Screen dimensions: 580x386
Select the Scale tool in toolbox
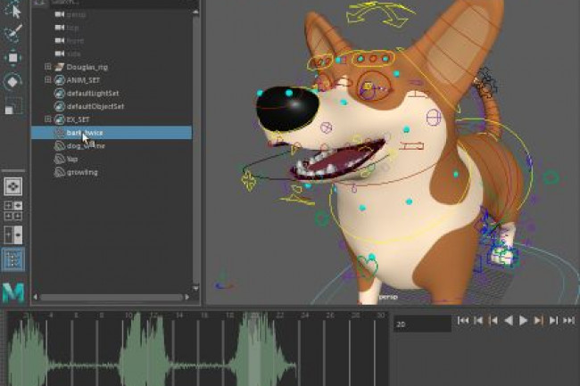(12, 107)
